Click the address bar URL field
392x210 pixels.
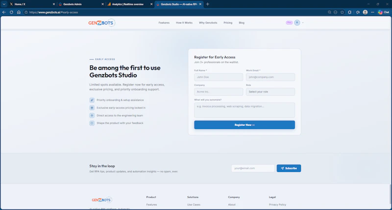175,12
